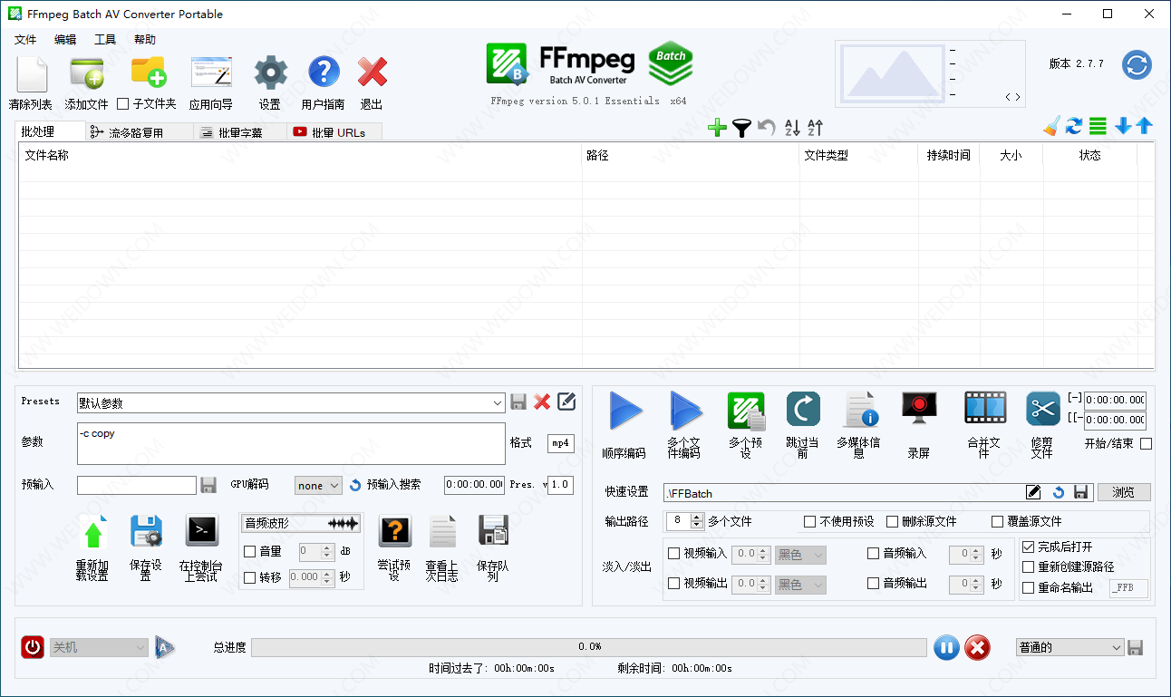
Task: Enable 重新创建源路径 checkbox
Action: [x=1028, y=567]
